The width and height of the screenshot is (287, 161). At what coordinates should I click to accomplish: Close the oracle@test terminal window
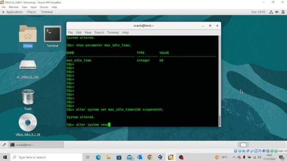point(217,26)
